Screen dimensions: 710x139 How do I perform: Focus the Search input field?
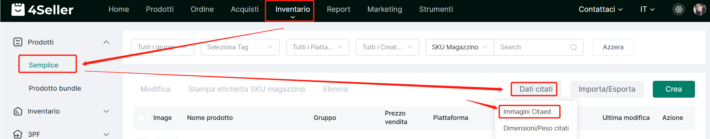(x=534, y=47)
